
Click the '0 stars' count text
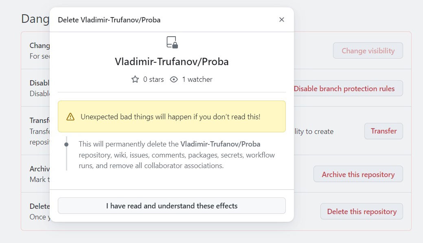(153, 79)
